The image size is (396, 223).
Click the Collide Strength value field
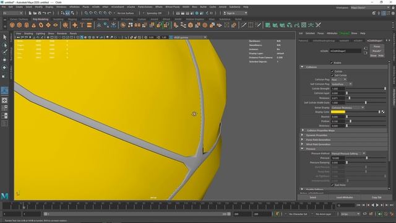tap(338, 89)
